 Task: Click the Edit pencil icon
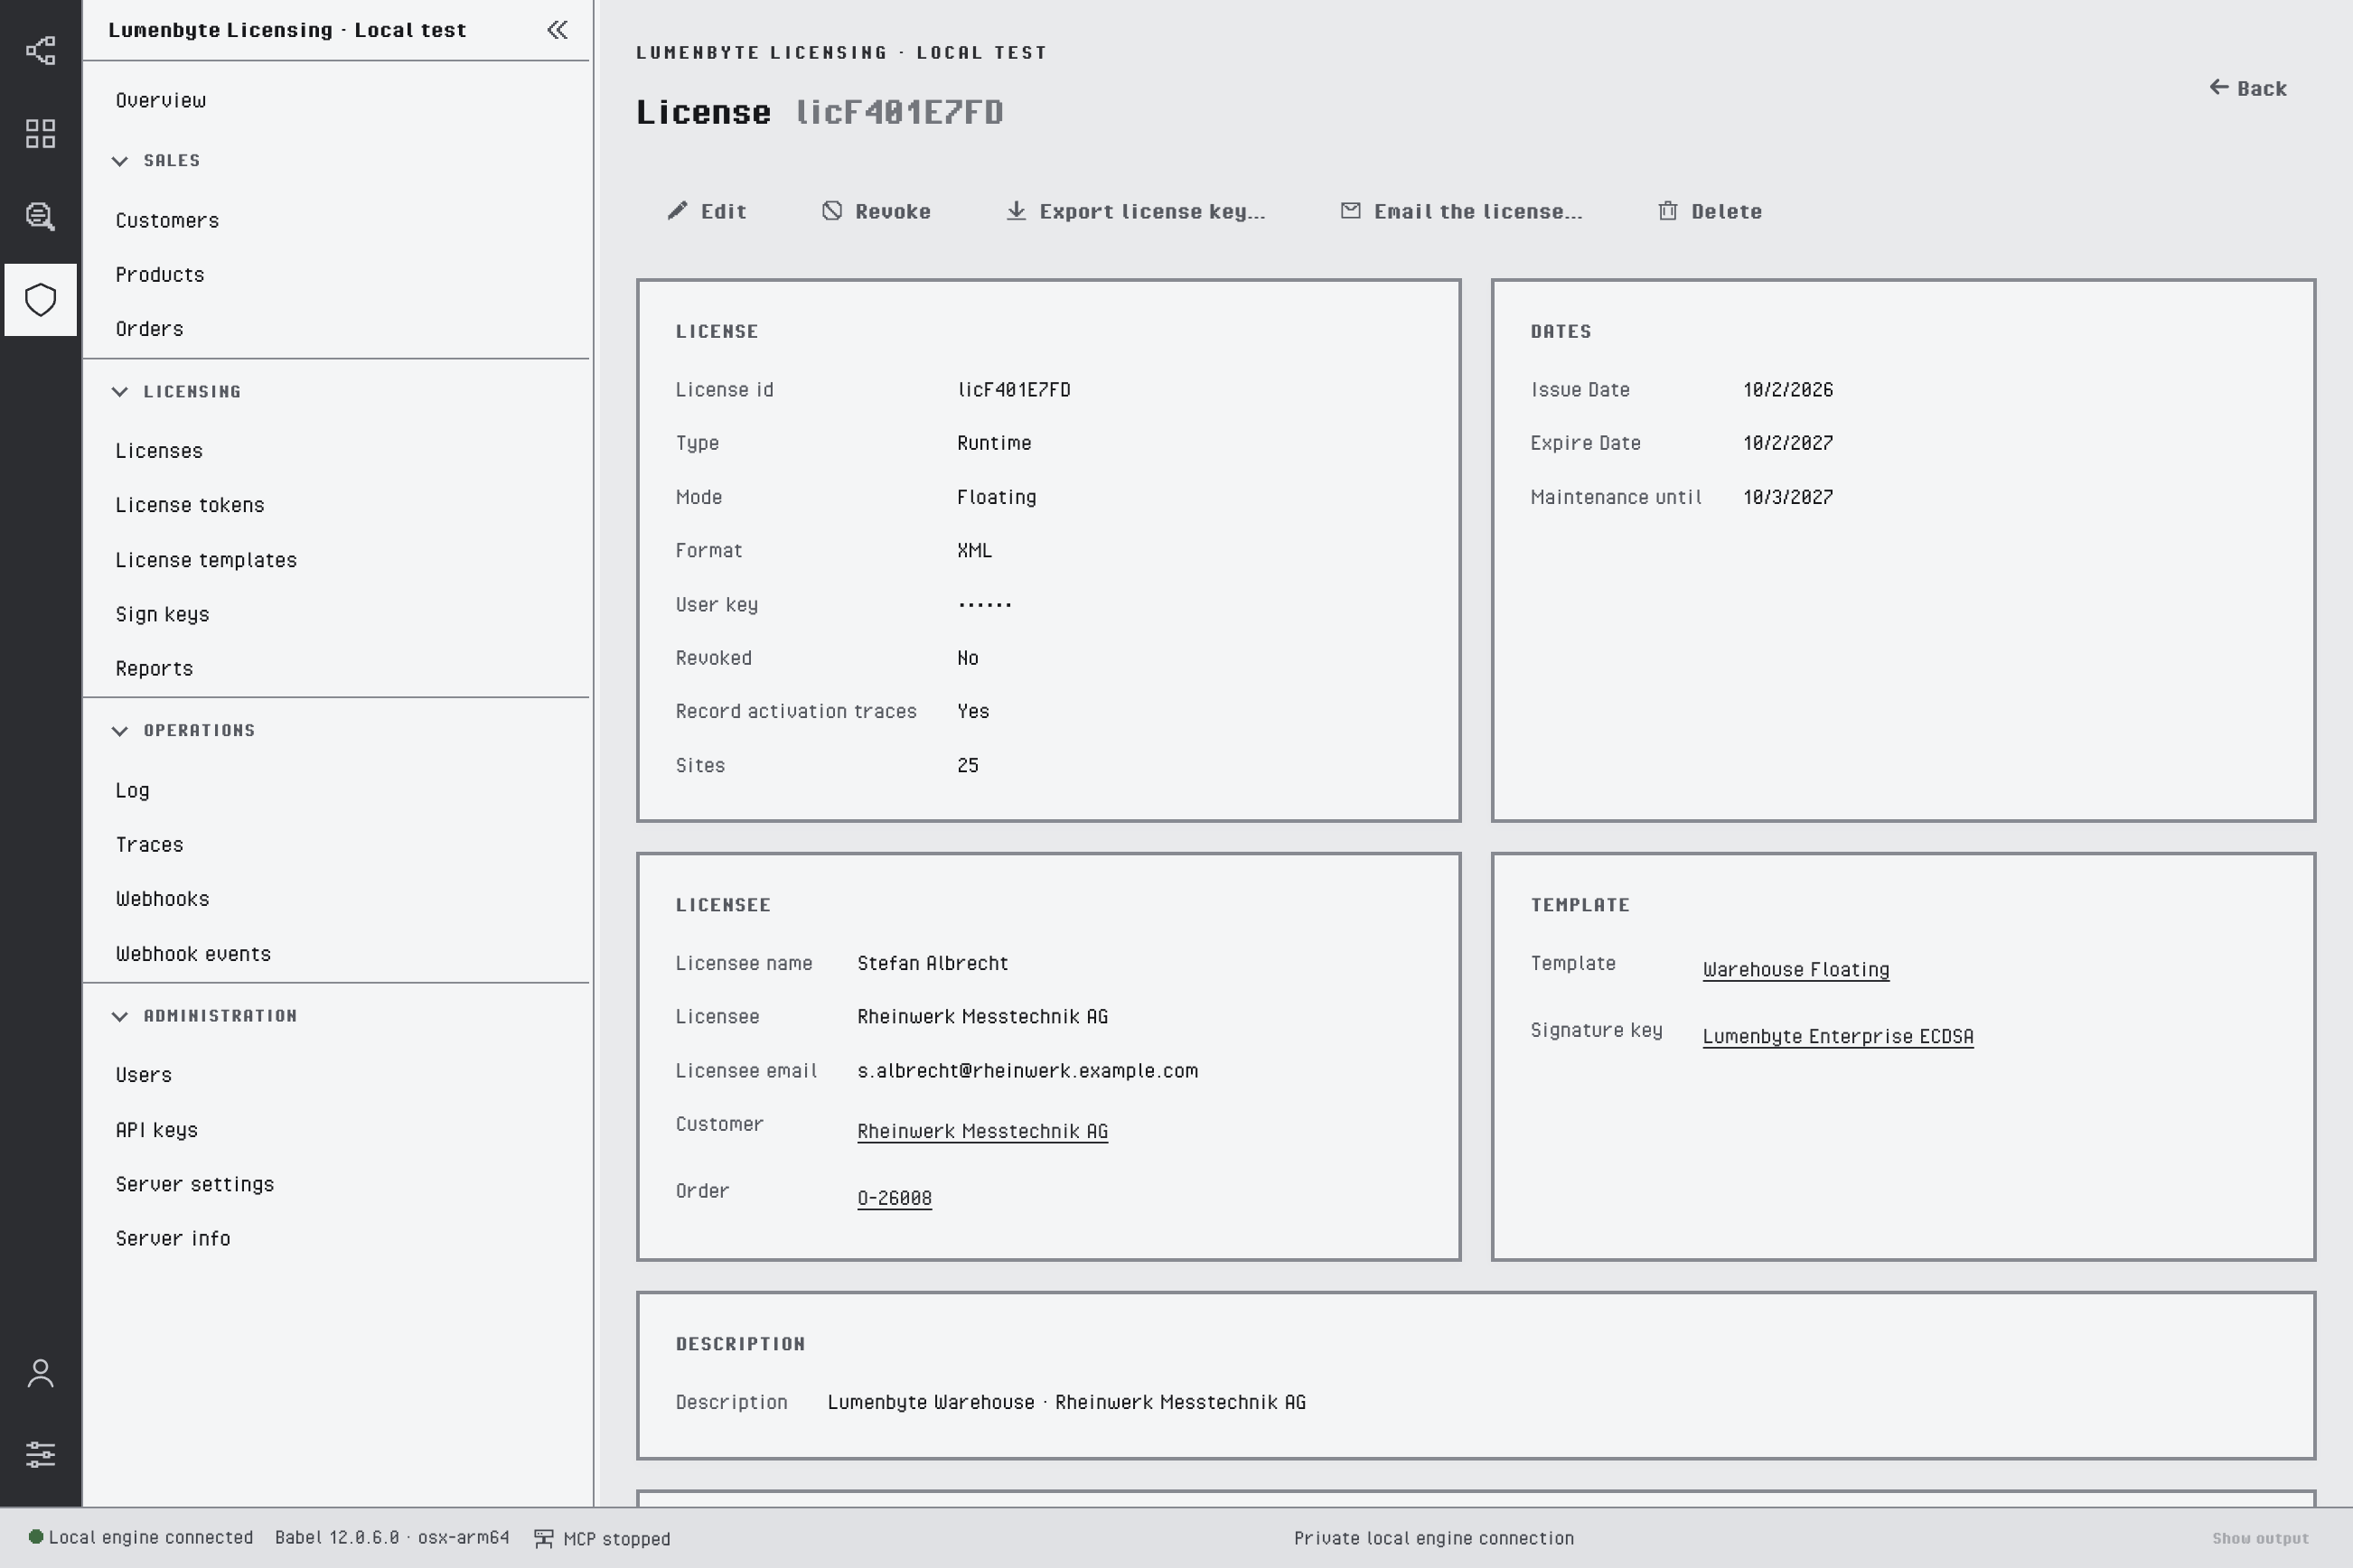click(678, 210)
